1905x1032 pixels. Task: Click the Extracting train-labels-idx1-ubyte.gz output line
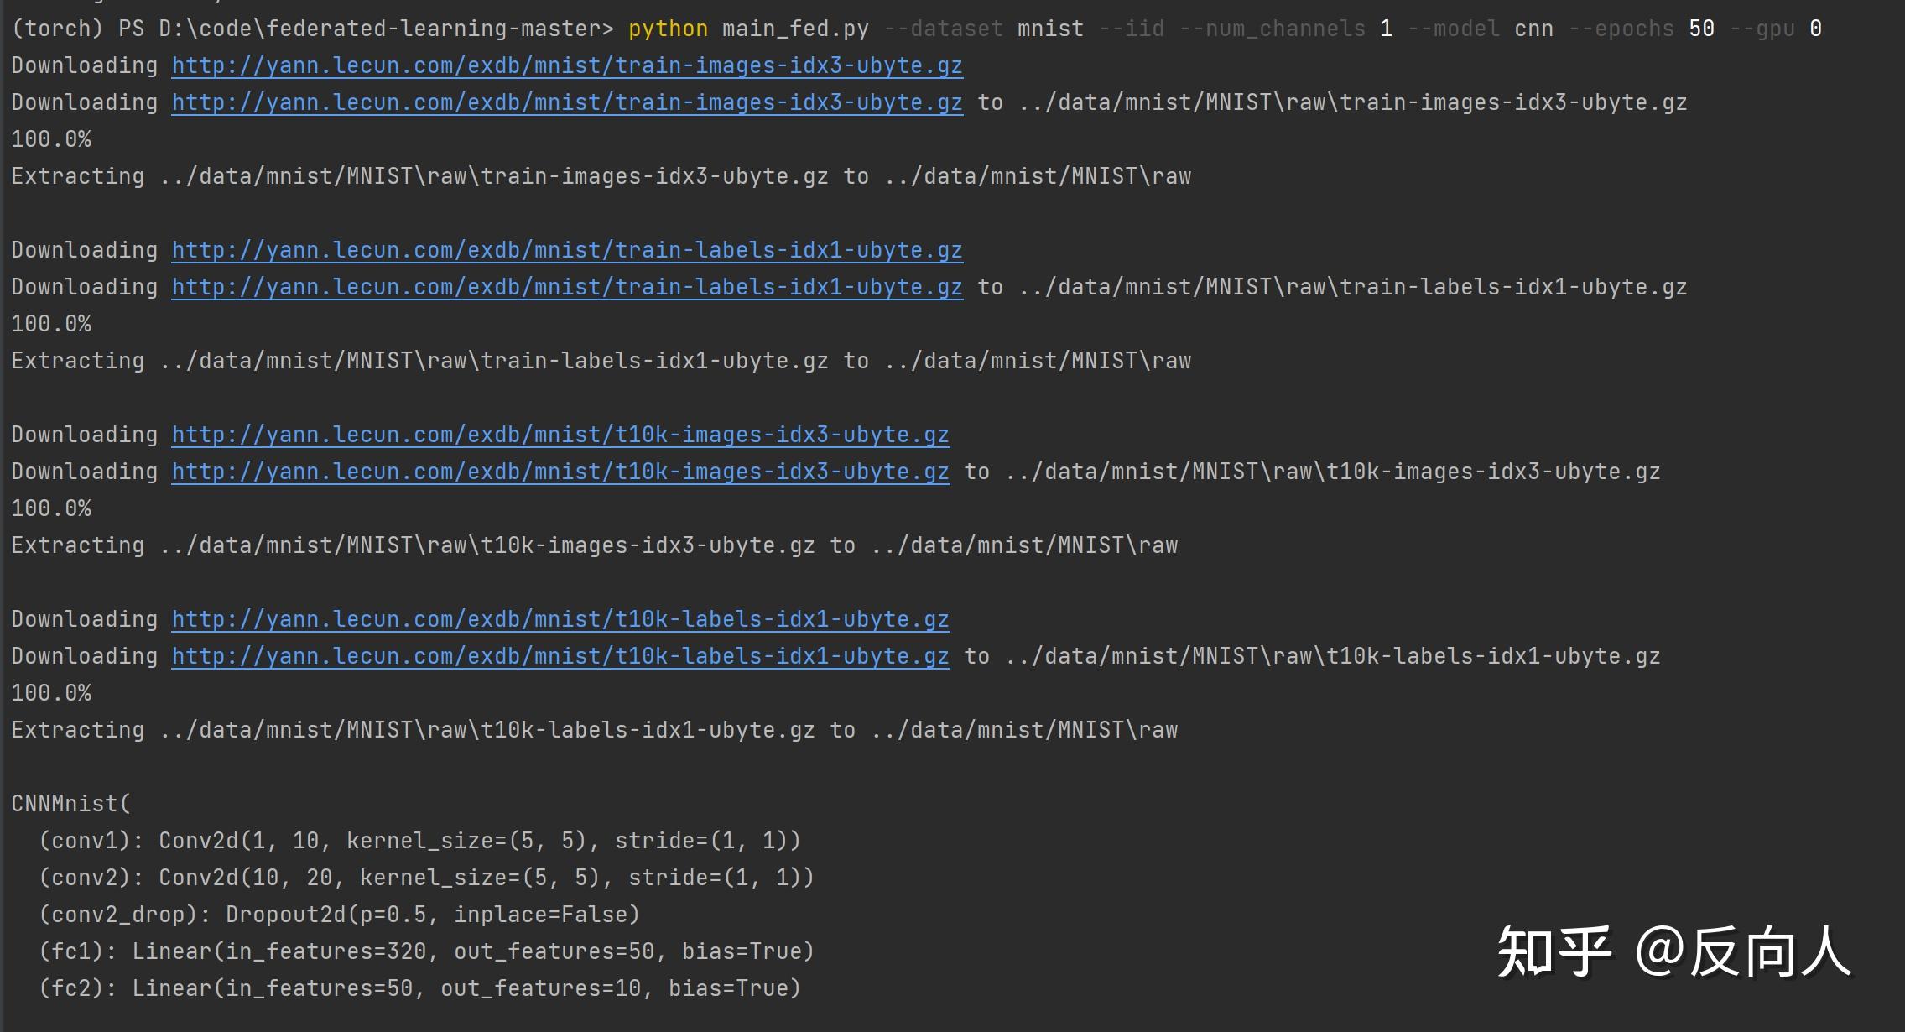[x=601, y=361]
